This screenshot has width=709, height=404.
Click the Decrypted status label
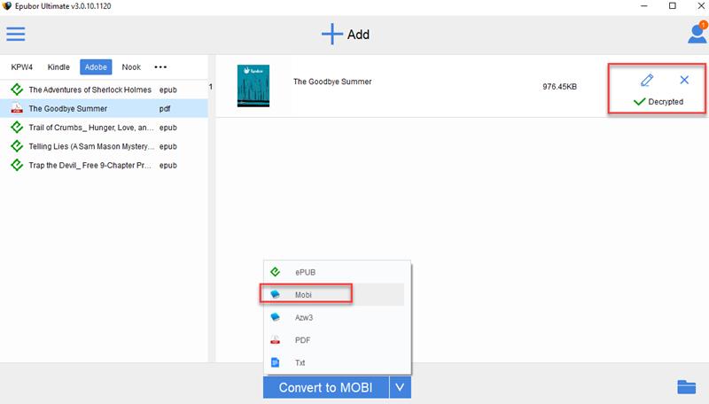click(666, 102)
